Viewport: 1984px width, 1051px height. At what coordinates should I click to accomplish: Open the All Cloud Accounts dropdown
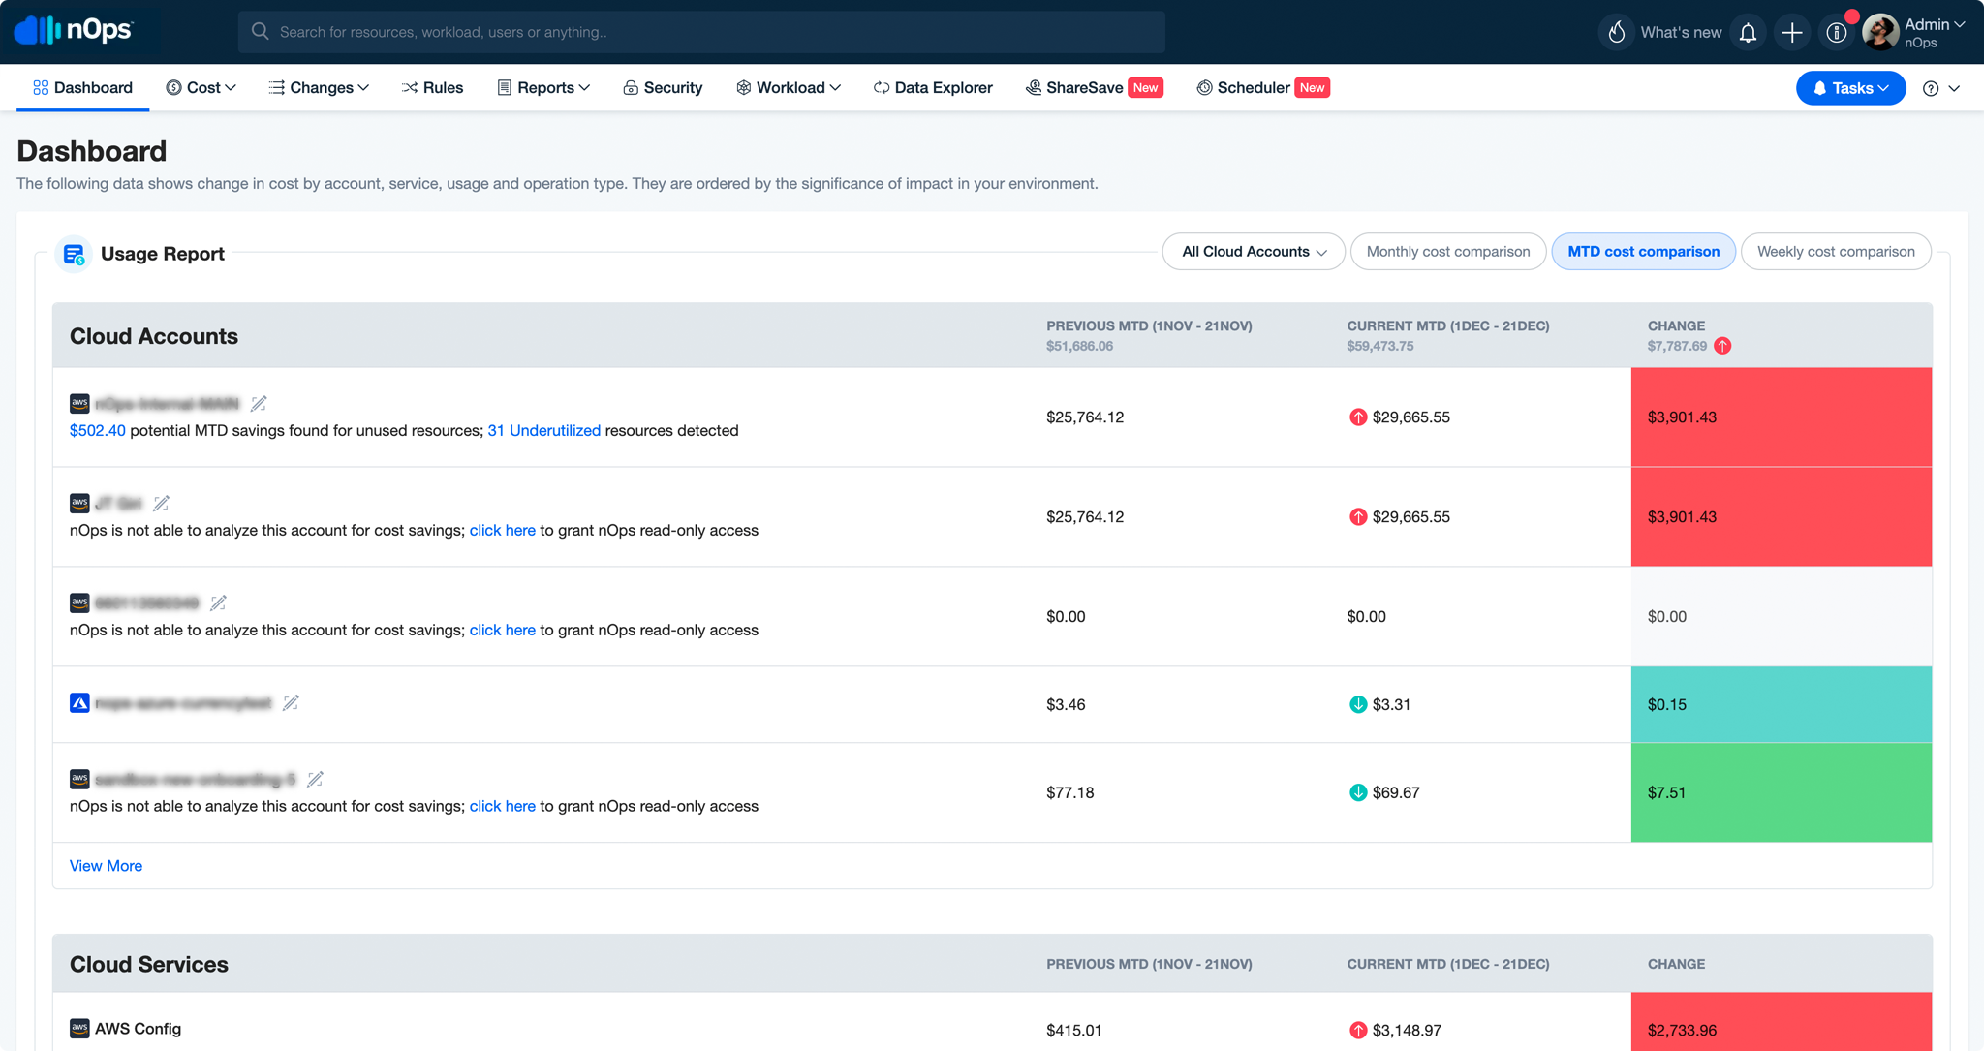1253,251
